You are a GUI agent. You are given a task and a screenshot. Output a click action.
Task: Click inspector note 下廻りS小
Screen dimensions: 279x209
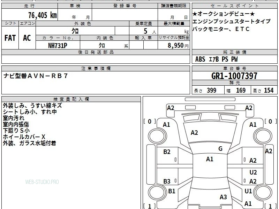[x=16, y=130]
